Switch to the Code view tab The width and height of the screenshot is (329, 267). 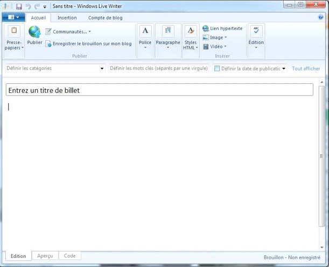[69, 256]
